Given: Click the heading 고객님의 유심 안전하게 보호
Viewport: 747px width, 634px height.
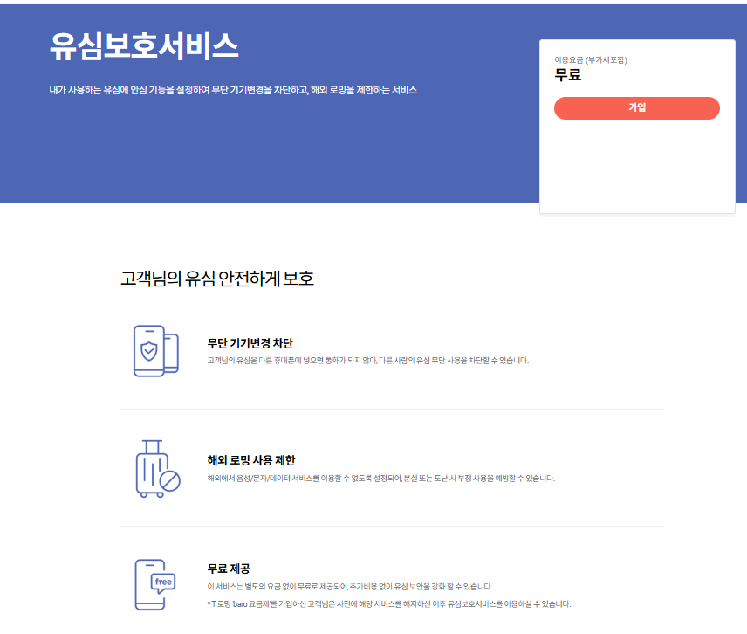Looking at the screenshot, I should point(219,278).
